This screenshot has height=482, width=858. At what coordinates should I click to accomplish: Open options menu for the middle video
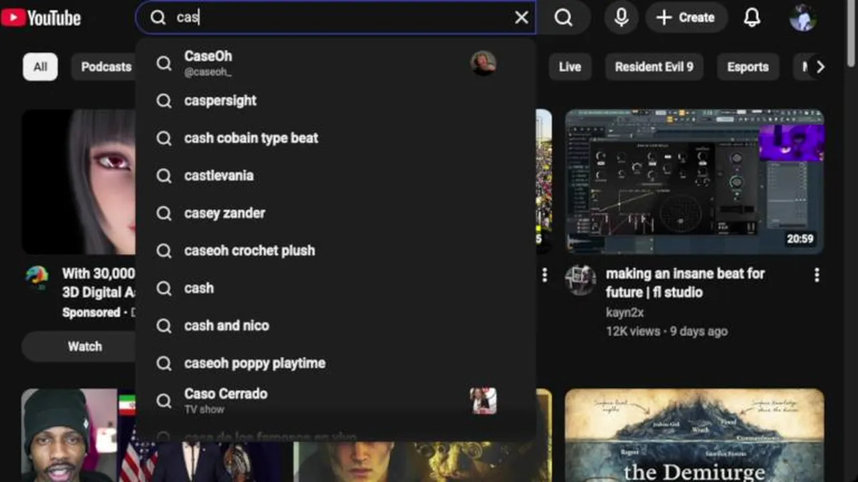click(x=544, y=274)
